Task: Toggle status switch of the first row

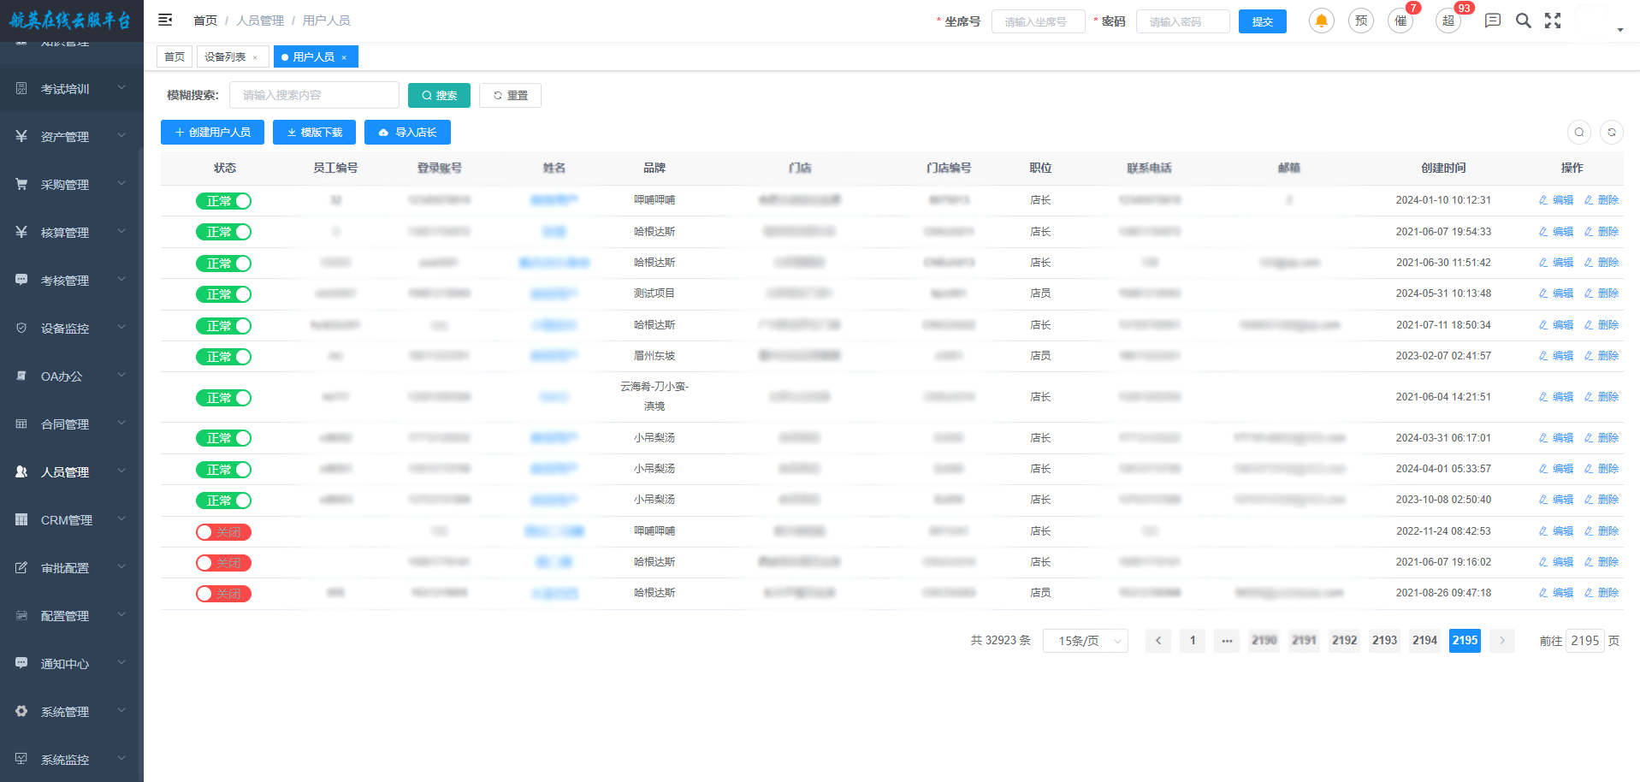Action: [223, 201]
